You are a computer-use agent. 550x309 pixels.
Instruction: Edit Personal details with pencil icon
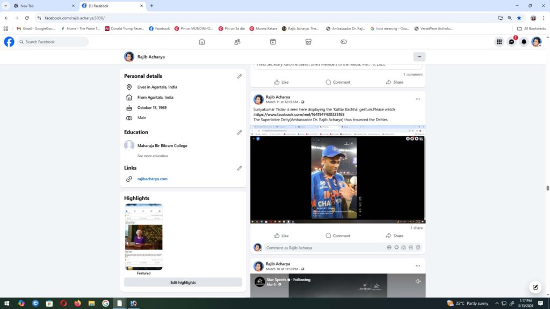click(x=240, y=76)
